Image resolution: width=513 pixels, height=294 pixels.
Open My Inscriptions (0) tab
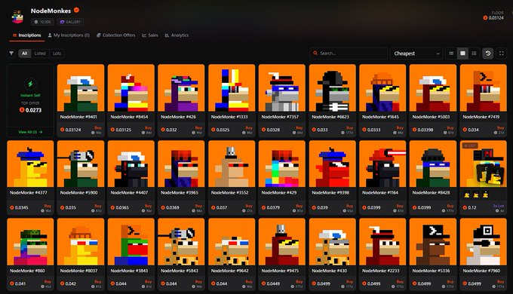[x=69, y=35]
